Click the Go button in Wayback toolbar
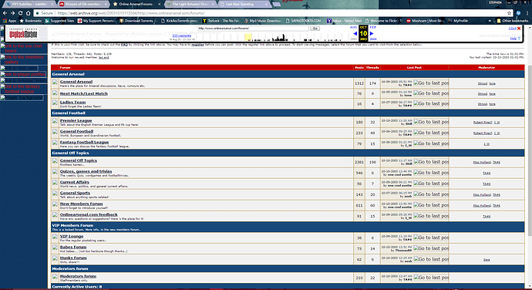Screen dimensions: 532x290 click(x=315, y=29)
